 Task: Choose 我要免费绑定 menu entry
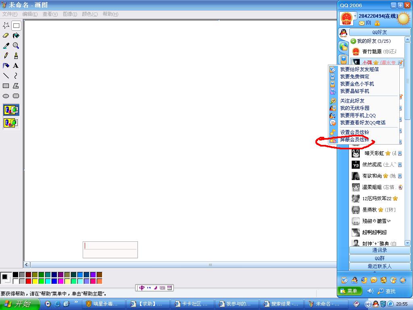tap(364, 77)
